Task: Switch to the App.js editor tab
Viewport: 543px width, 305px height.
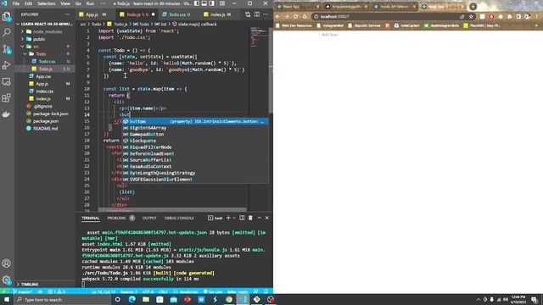Action: 92,14
